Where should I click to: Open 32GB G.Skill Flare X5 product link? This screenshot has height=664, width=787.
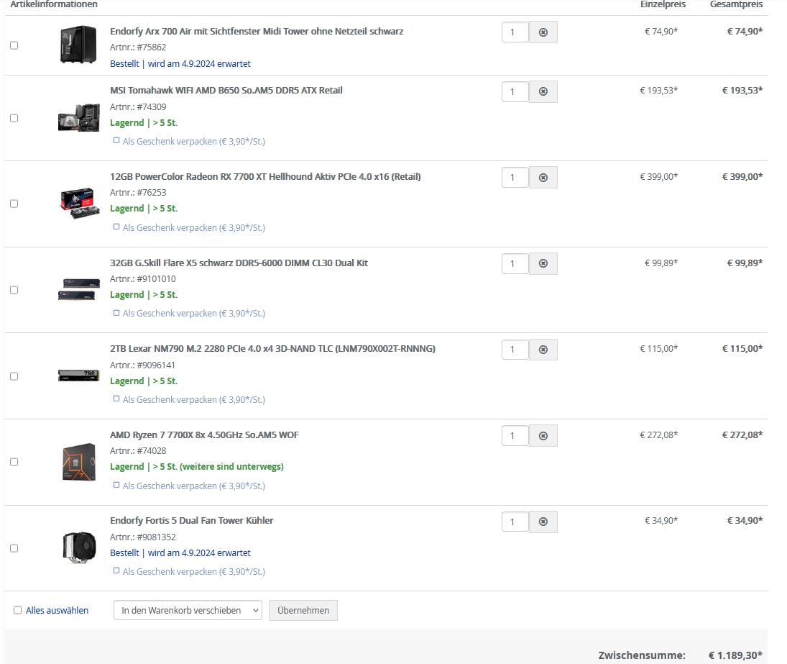[x=239, y=263]
